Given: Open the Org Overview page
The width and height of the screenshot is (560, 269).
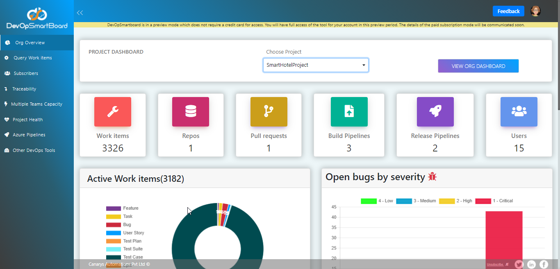Looking at the screenshot, I should point(37,43).
